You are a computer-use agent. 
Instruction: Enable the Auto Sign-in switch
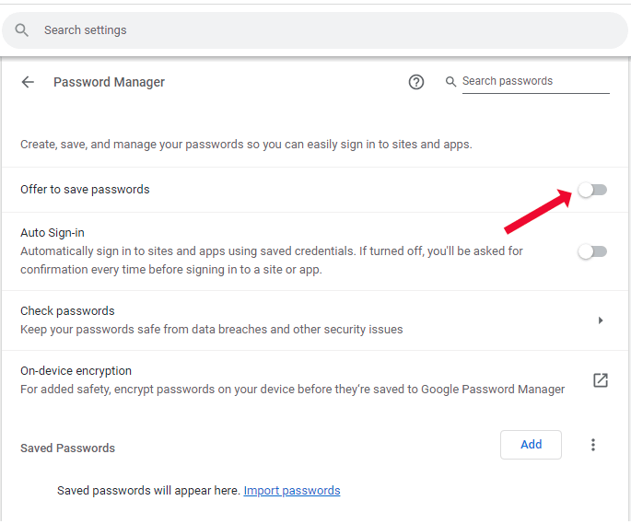pyautogui.click(x=592, y=251)
